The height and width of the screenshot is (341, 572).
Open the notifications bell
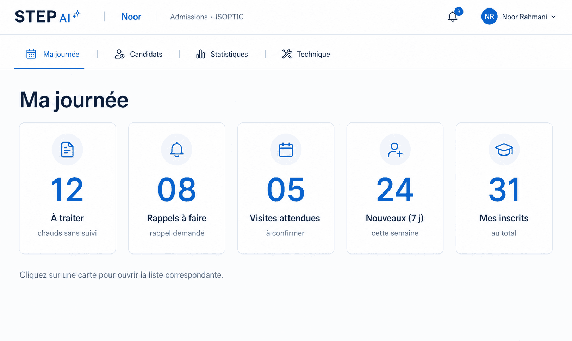click(x=453, y=17)
